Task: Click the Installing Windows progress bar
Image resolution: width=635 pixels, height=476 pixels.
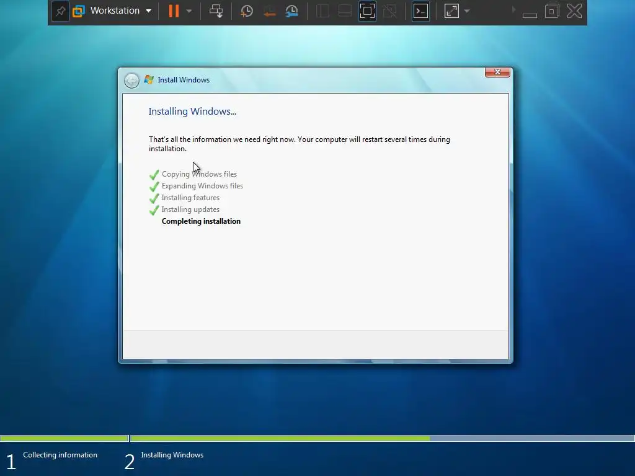Action: (x=382, y=438)
